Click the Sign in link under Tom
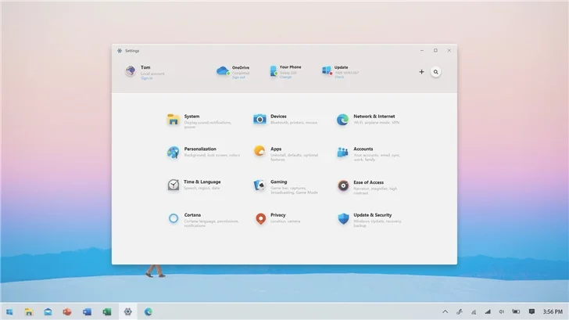Image resolution: width=569 pixels, height=320 pixels. pos(147,78)
